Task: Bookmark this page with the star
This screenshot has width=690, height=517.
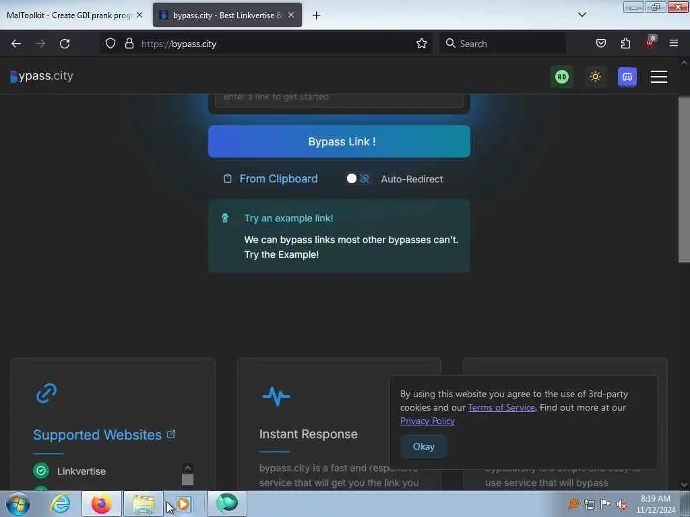Action: pyautogui.click(x=422, y=43)
